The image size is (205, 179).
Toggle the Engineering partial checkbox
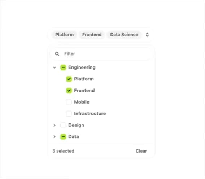click(x=63, y=67)
